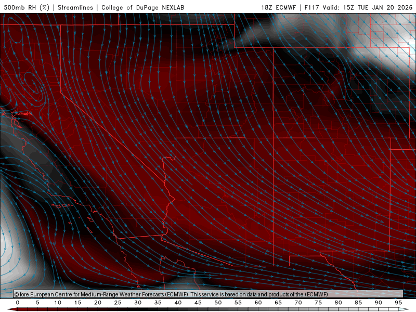The height and width of the screenshot is (312, 416).
Task: Select the '75' colorbar tick label
Action: pyautogui.click(x=318, y=303)
